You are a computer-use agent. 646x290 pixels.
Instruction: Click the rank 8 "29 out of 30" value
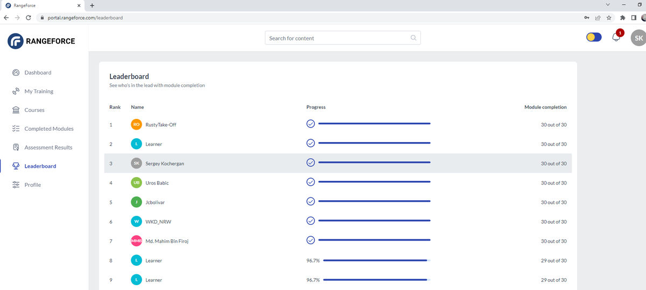click(x=553, y=260)
